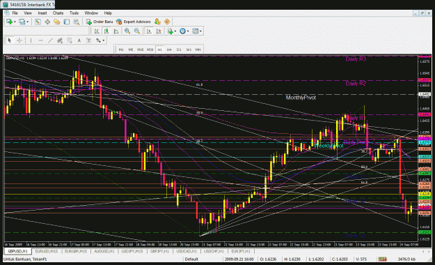Screen dimensions: 435x265
Task: Open the Insert menu
Action: (x=42, y=13)
